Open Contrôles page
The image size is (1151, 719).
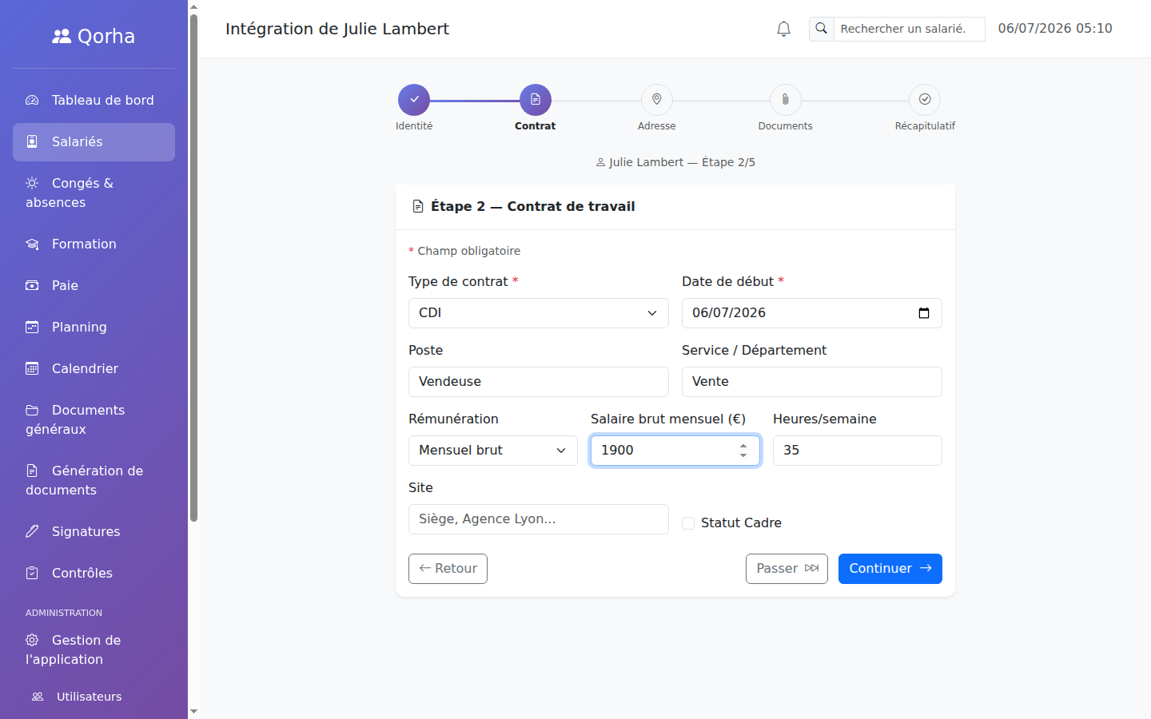[x=94, y=573]
